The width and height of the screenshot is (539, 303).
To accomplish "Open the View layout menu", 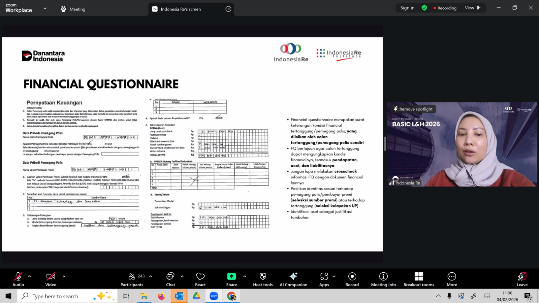I will point(472,8).
